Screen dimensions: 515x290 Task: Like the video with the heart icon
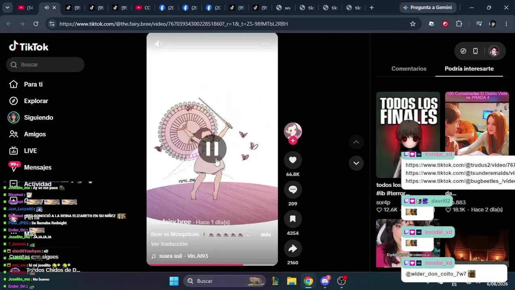[293, 160]
